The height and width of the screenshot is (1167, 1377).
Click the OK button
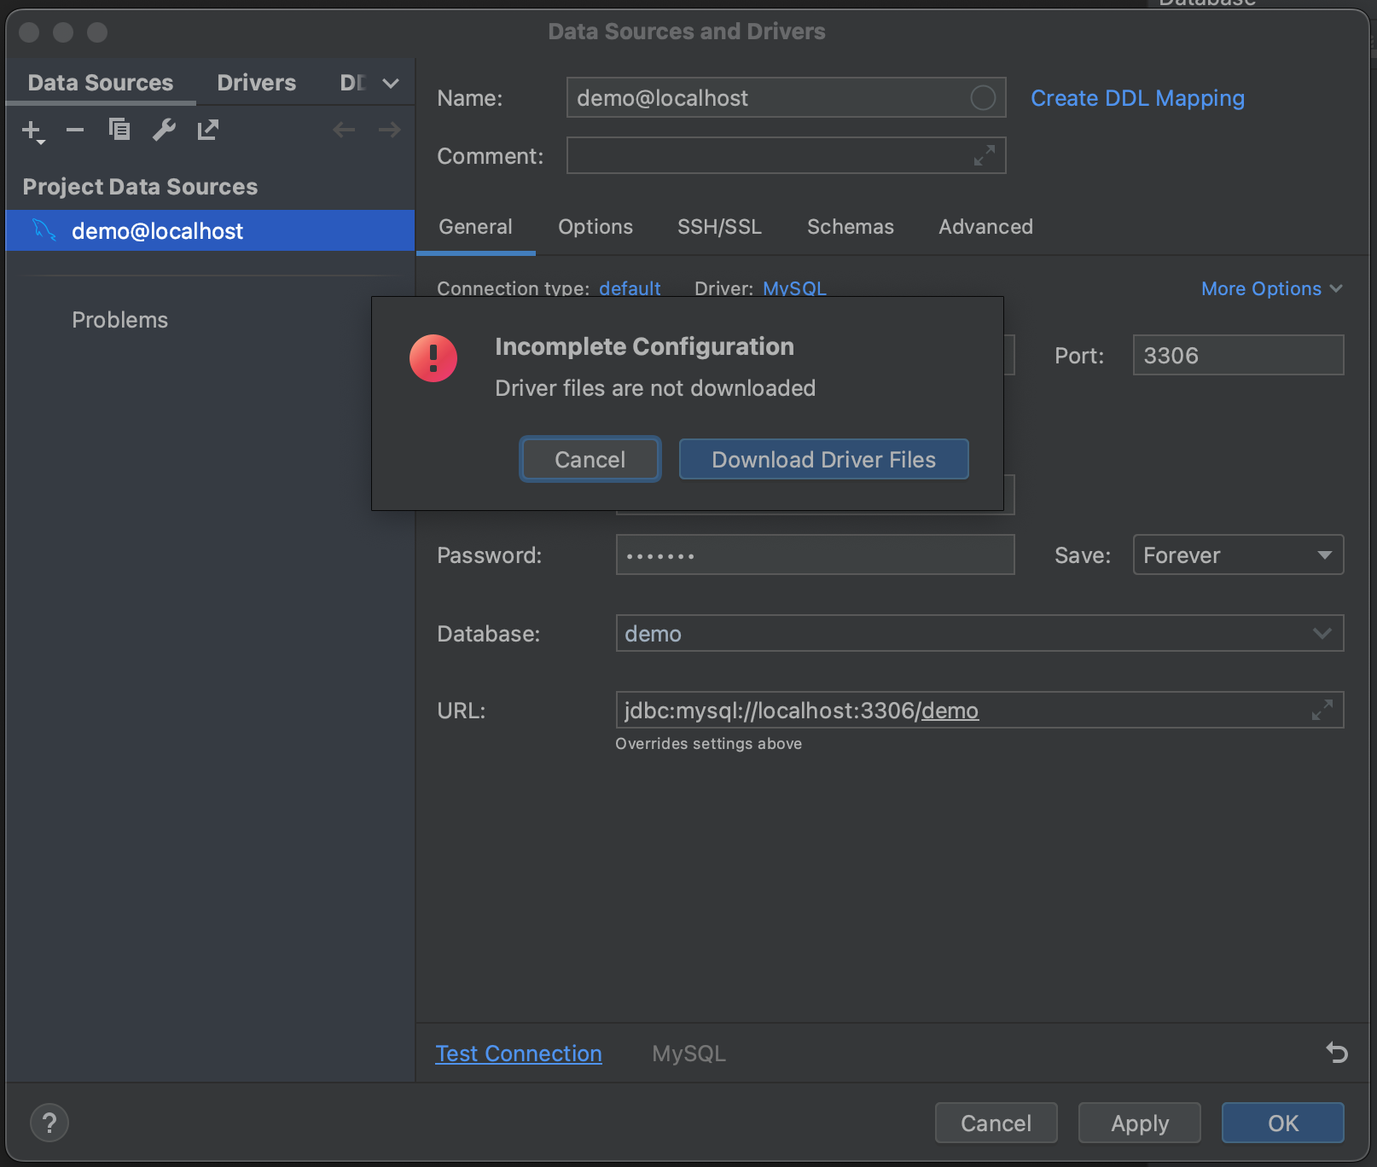tap(1282, 1123)
